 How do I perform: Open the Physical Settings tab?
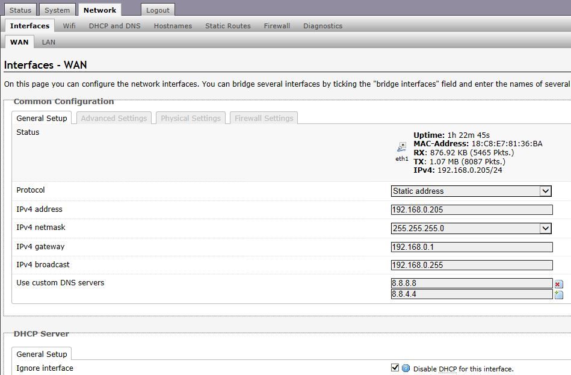[x=191, y=118]
